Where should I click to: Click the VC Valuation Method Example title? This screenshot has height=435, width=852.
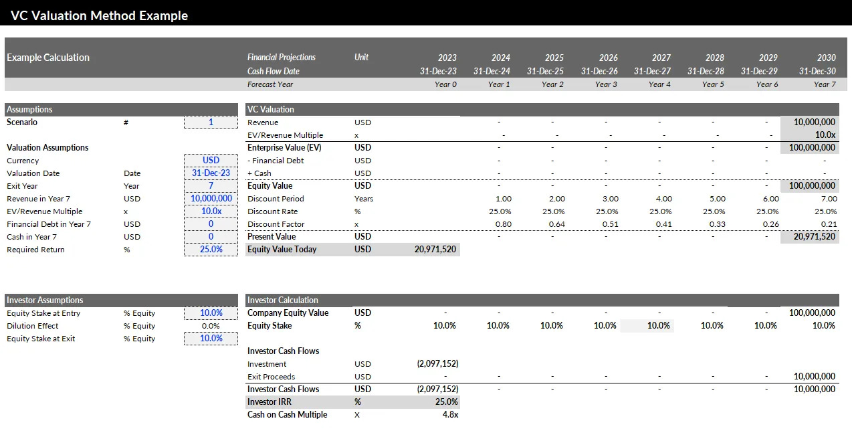pyautogui.click(x=100, y=15)
